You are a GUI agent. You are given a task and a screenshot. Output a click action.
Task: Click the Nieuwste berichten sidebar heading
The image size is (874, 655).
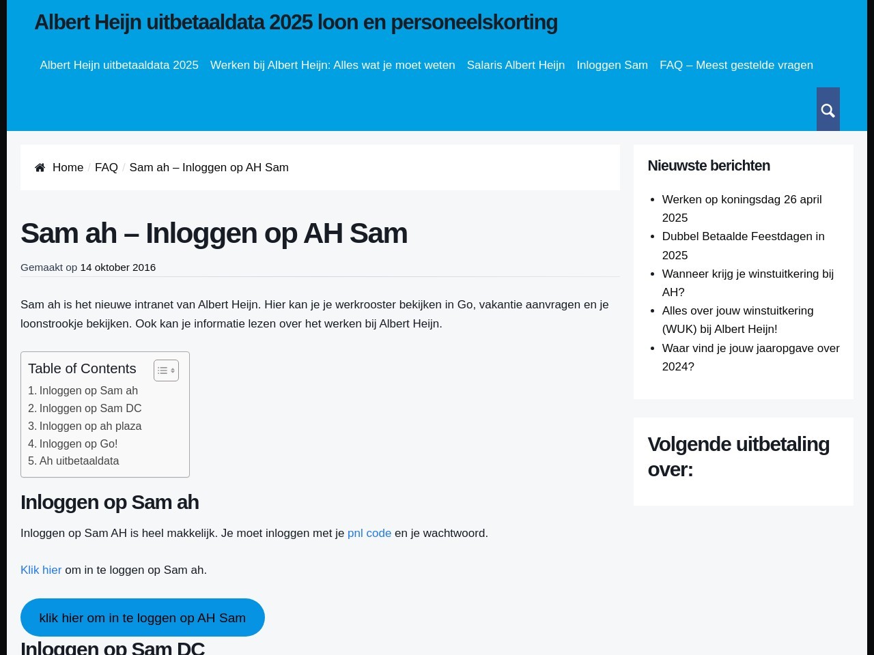coord(709,166)
